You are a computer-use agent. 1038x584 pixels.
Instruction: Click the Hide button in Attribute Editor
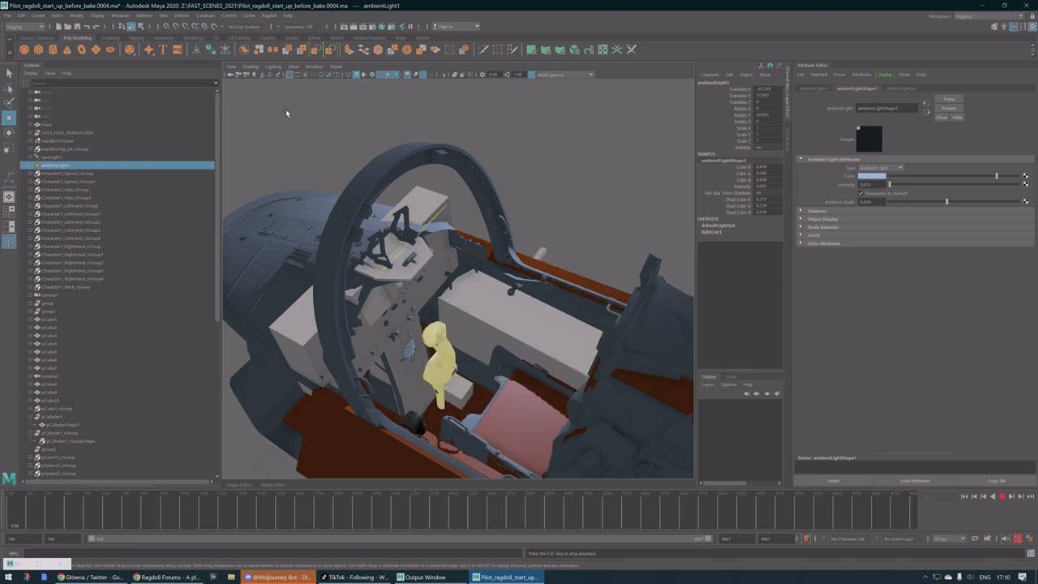point(957,117)
